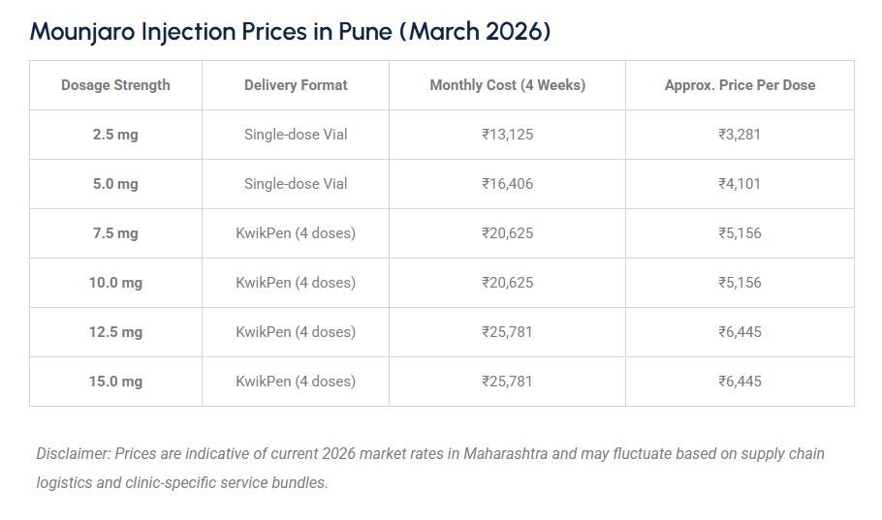The image size is (882, 520).
Task: Select the 12.5 mg dosage cell
Action: pos(115,332)
